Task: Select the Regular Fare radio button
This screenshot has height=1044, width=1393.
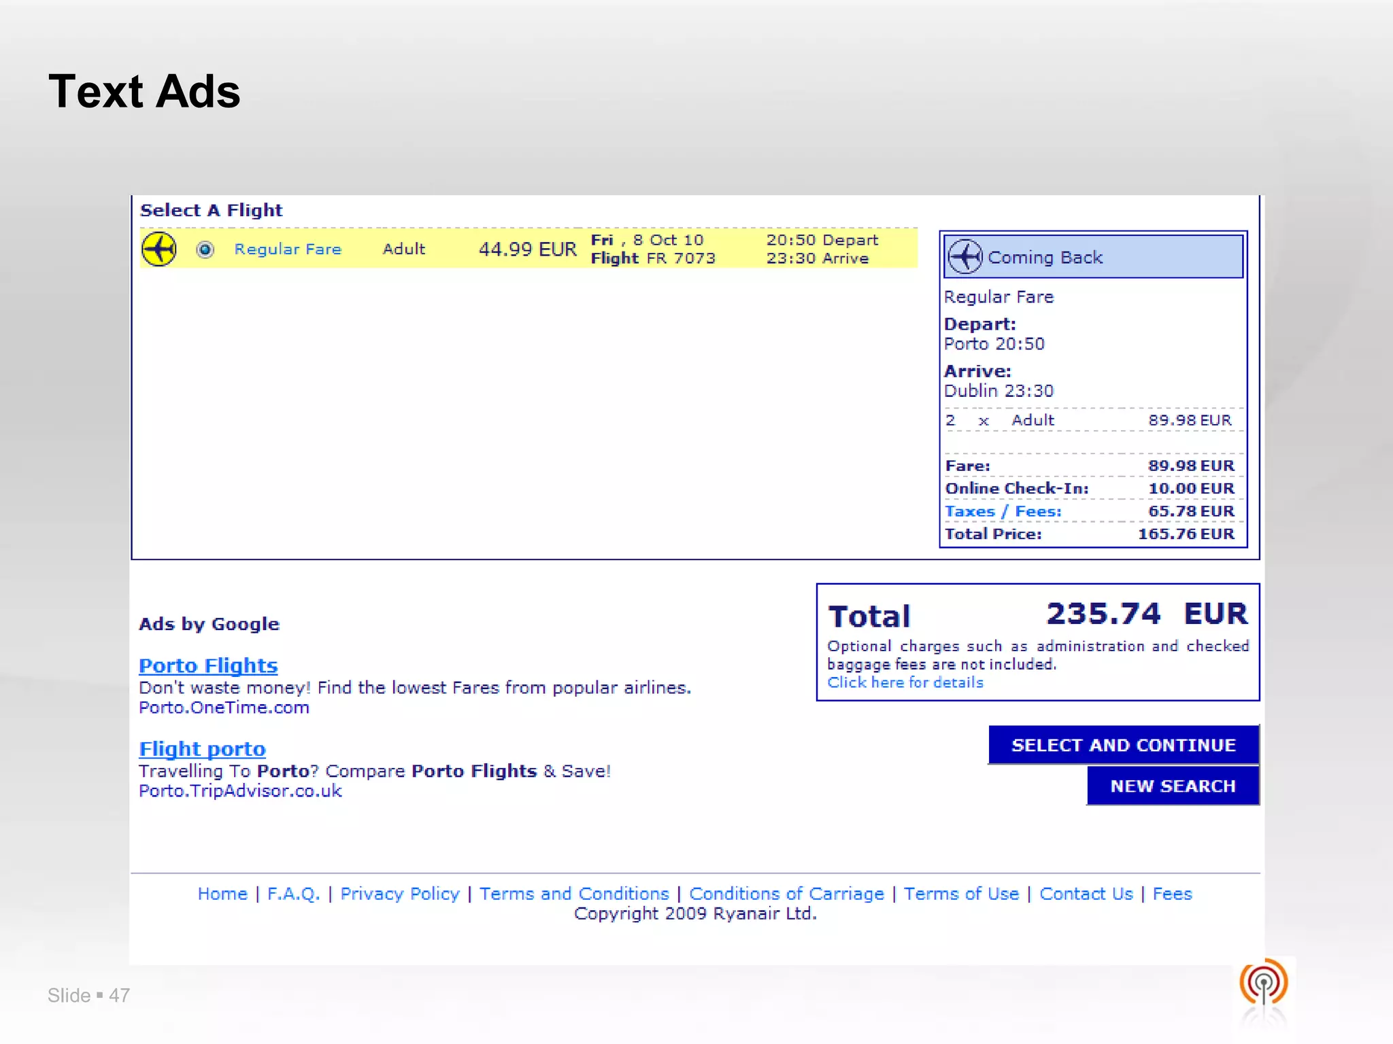Action: click(205, 249)
